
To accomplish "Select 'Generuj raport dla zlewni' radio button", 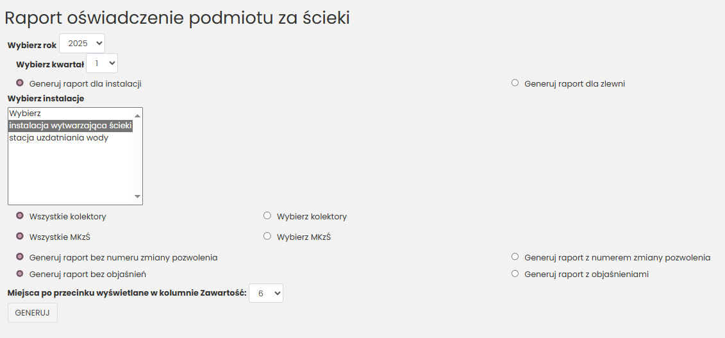I will click(515, 83).
